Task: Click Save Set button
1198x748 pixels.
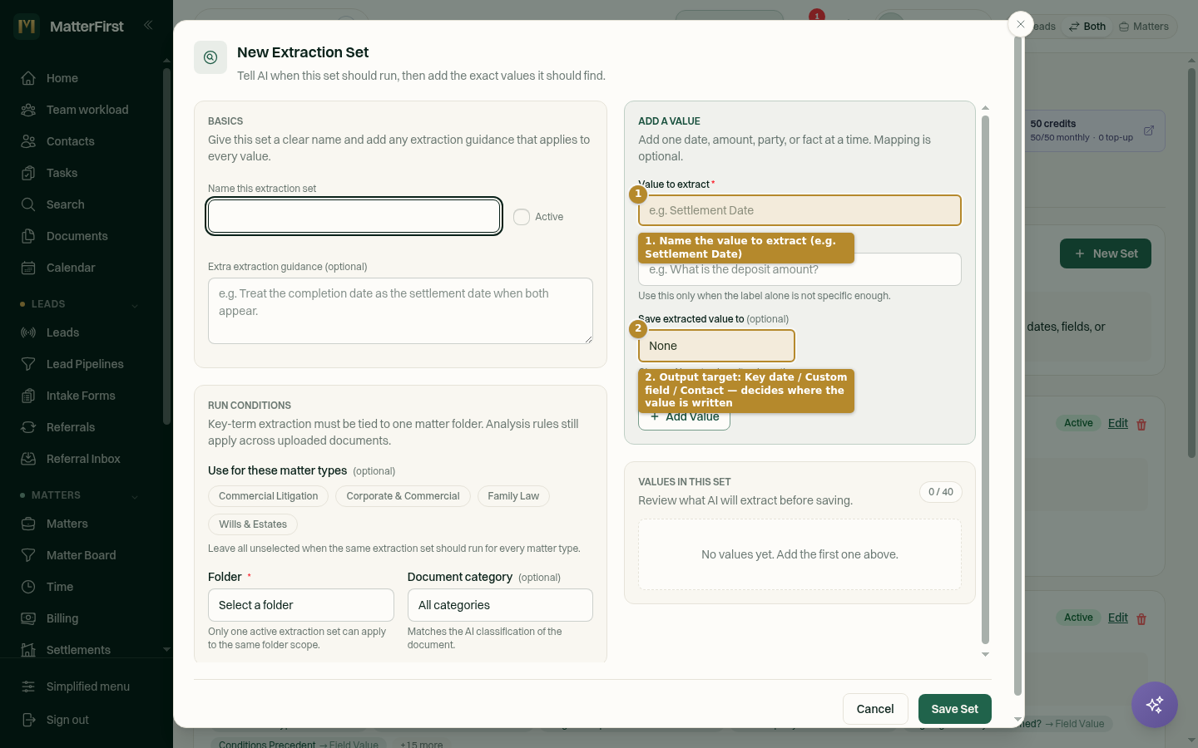Action: click(x=955, y=709)
